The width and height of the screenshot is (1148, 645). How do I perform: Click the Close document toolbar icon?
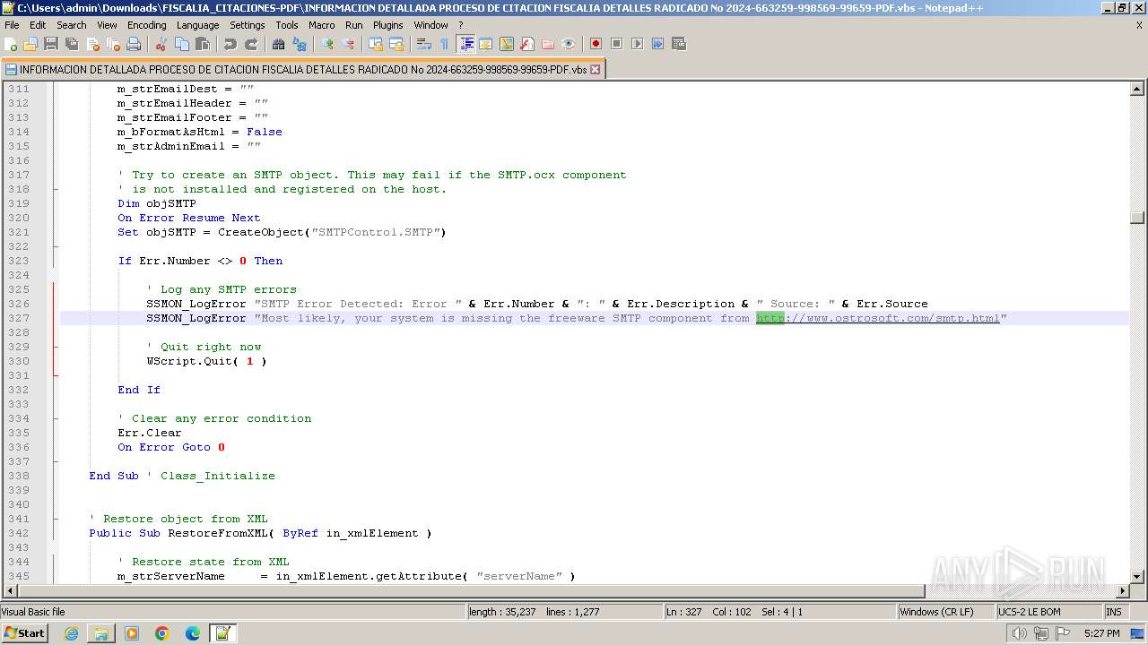92,44
